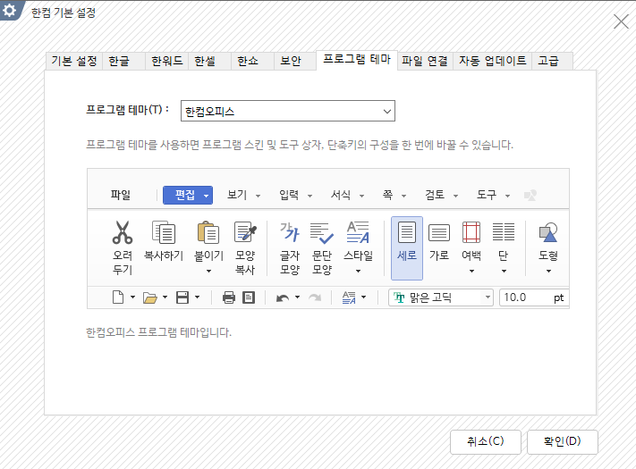Switch to the 고급 tab
Viewport: 636px width, 469px height.
coord(552,61)
